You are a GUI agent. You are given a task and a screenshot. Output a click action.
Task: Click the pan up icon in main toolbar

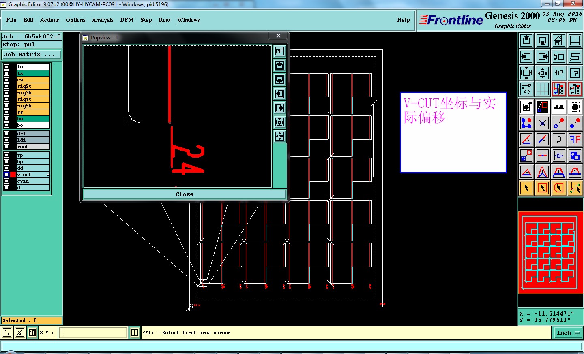(x=526, y=41)
